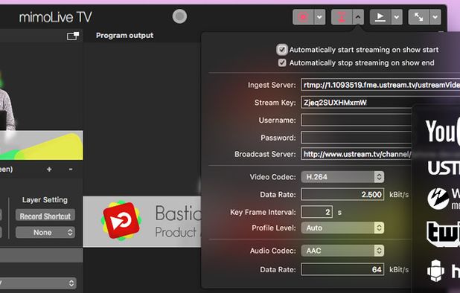The height and width of the screenshot is (293, 460).
Task: Click the Password field
Action: pos(357,138)
